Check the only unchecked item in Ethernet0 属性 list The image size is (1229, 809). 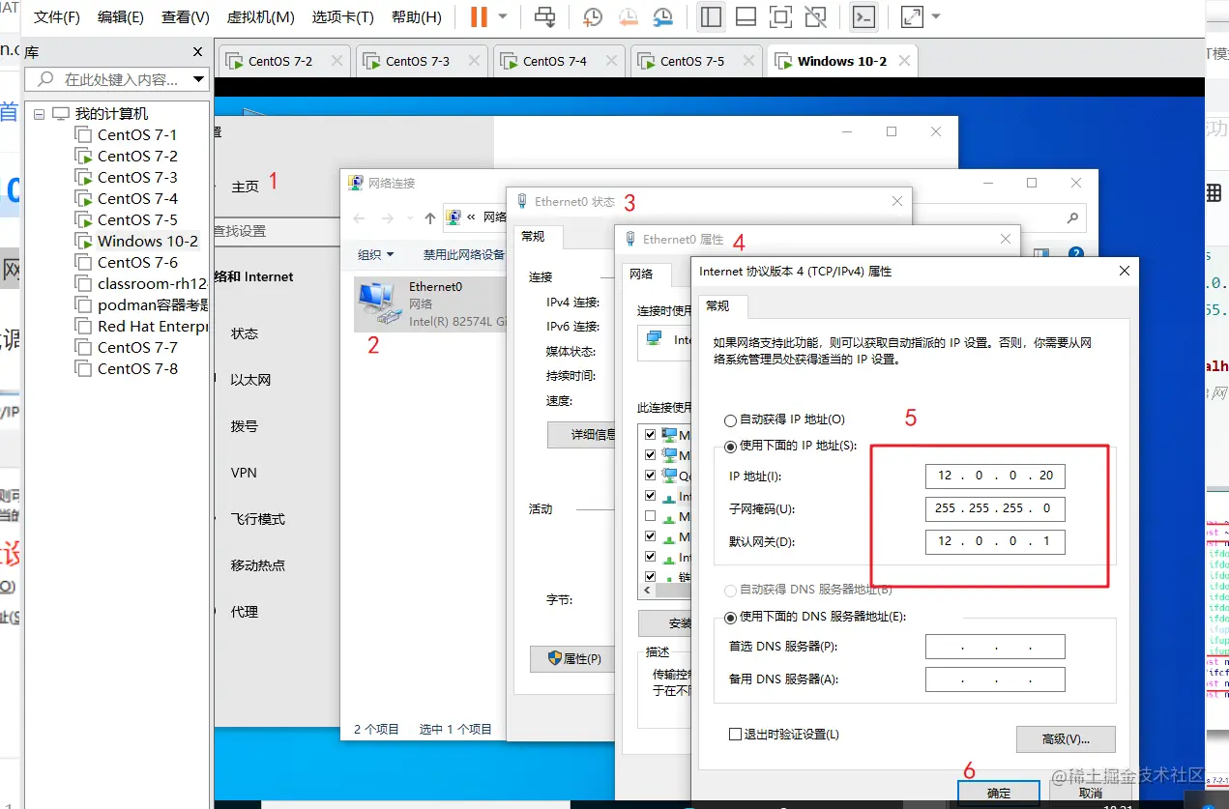tap(650, 517)
